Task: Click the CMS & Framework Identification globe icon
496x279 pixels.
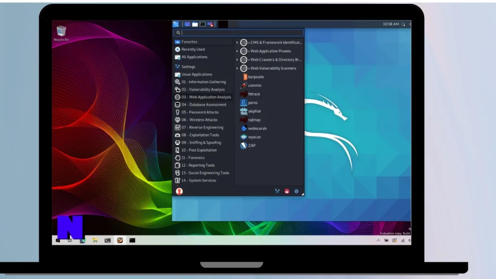Action: click(244, 43)
